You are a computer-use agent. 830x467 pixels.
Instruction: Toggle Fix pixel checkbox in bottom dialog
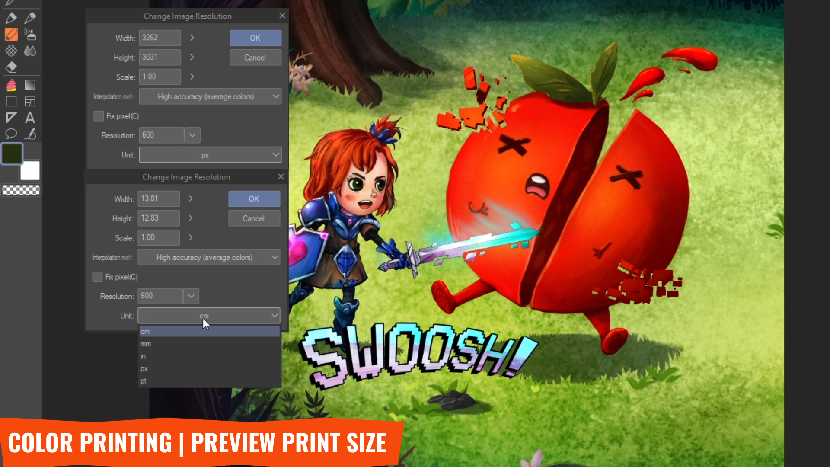pos(97,277)
